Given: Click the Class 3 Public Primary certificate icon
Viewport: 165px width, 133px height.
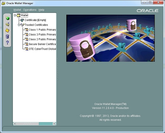Looking at the screenshot, I should pos(26,34).
